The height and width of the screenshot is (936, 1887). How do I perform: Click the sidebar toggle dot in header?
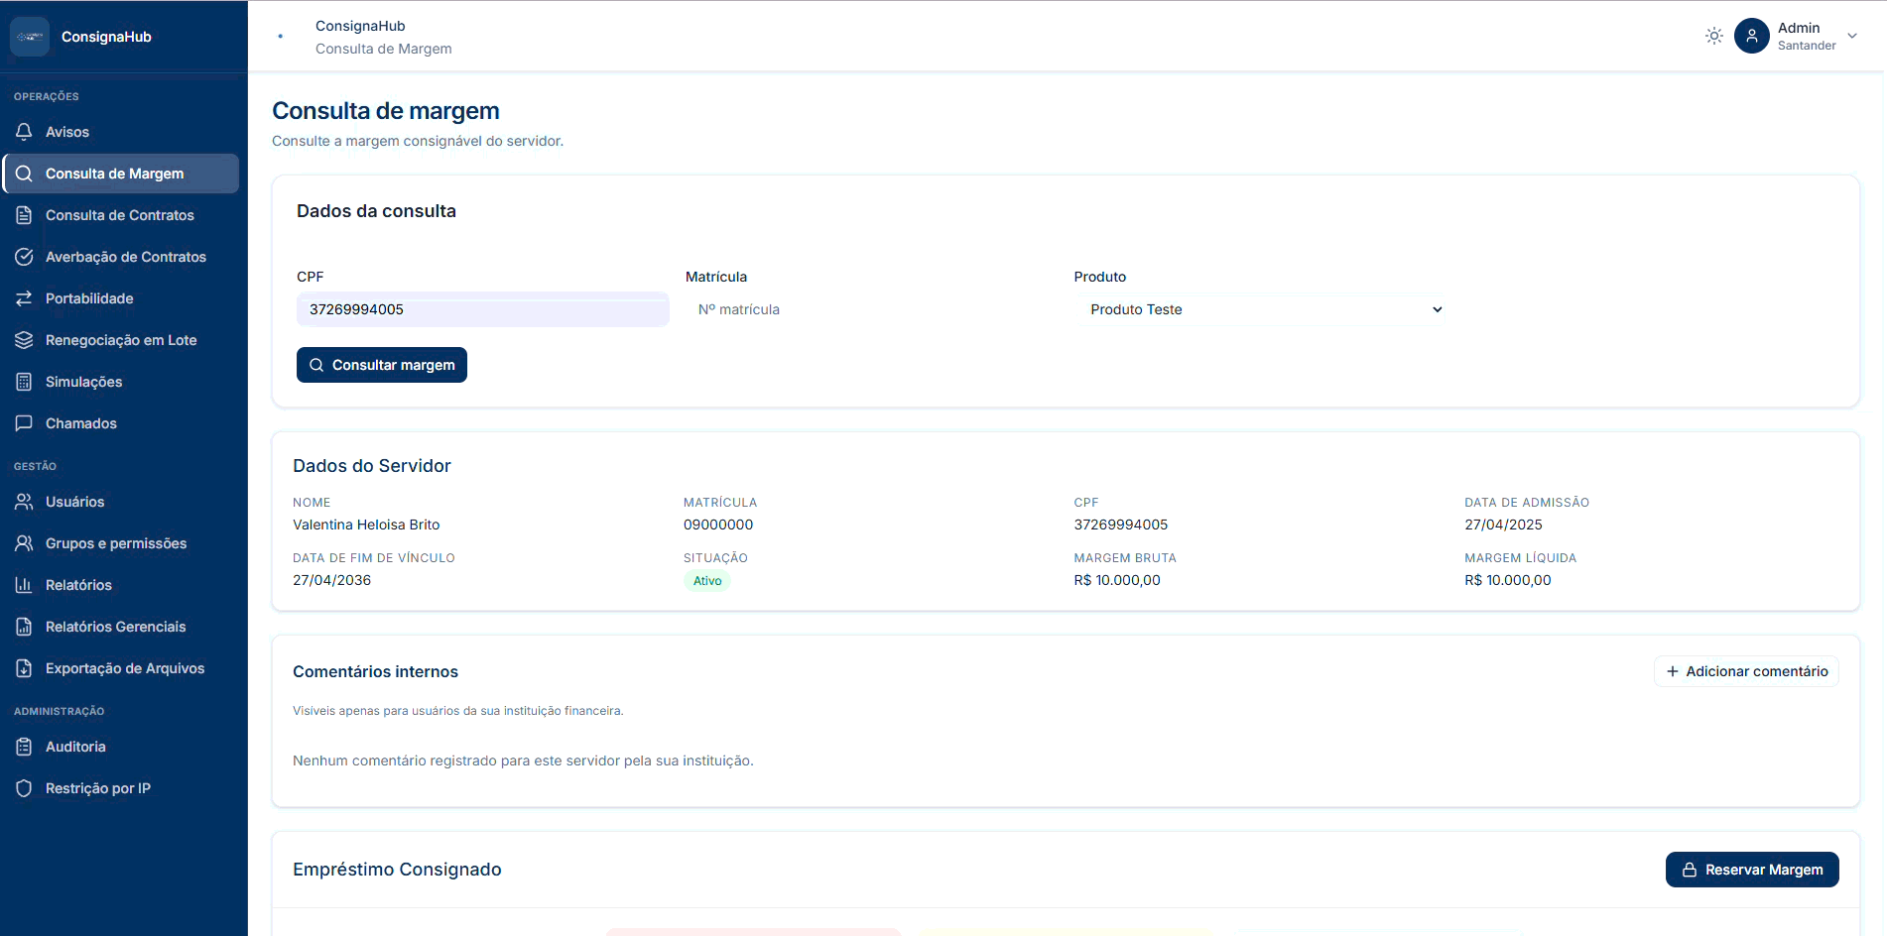281,37
